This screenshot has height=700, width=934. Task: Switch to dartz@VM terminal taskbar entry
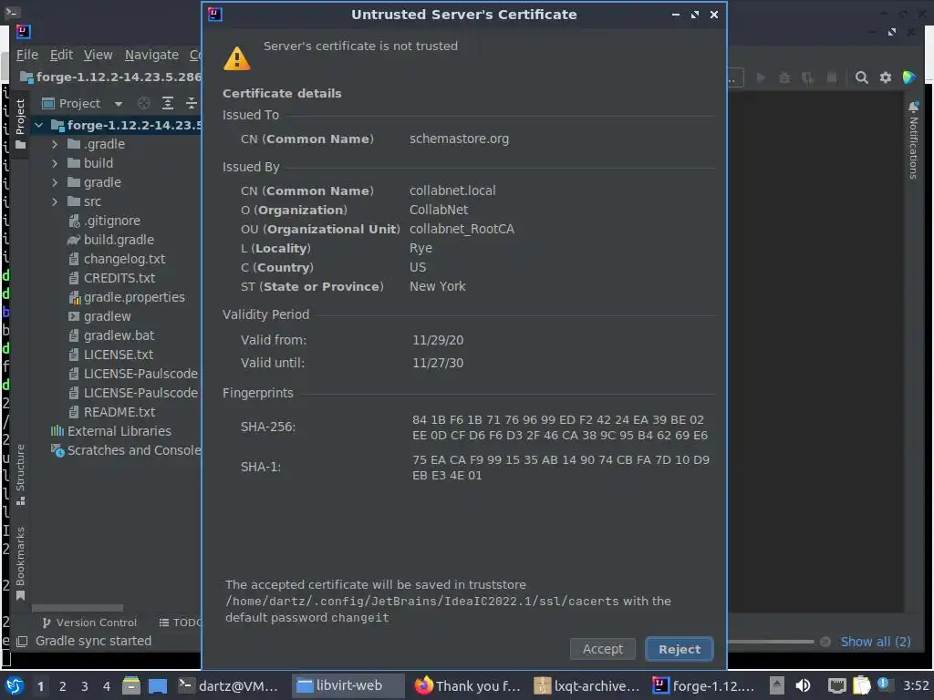[229, 685]
